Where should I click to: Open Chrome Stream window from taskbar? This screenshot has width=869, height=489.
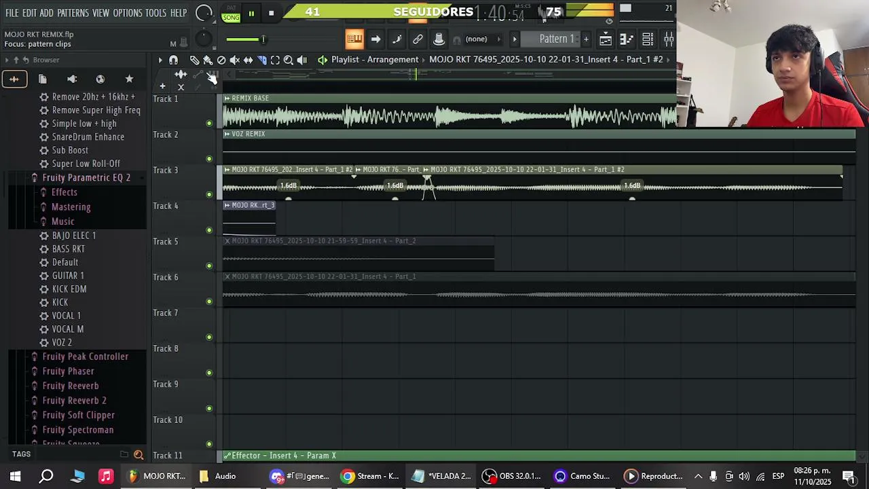click(x=370, y=476)
